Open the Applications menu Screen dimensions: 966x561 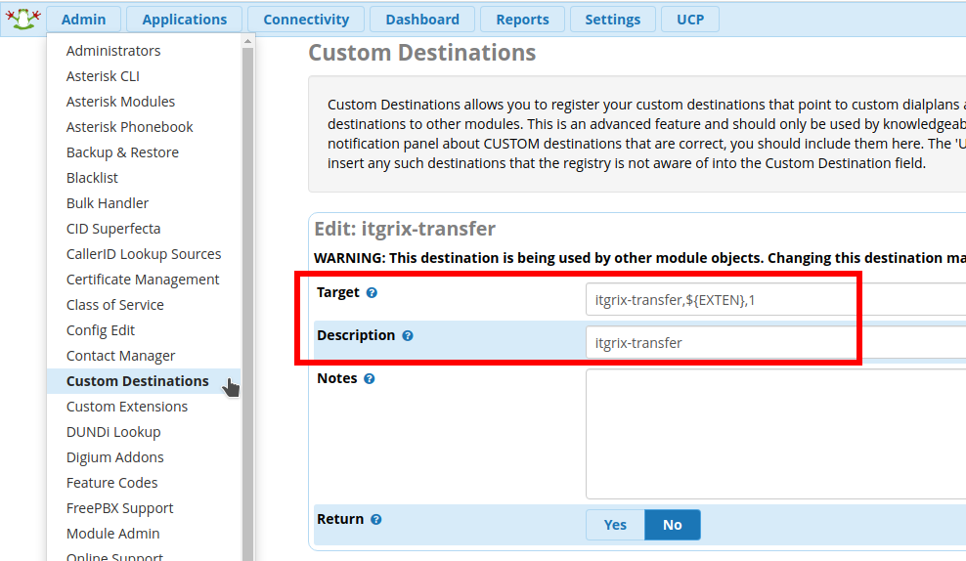184,20
